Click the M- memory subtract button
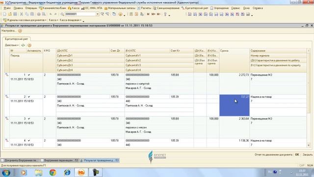 point(158,14)
